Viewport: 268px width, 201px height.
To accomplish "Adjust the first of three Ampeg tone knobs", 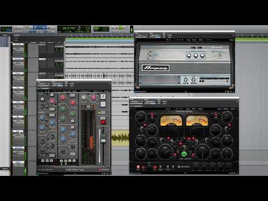I will point(189,55).
